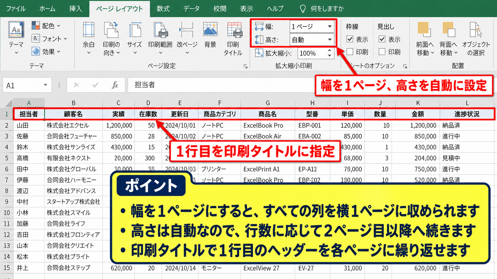Open the テーマ themes gallery
Screen dimensions: 497x279
[x=16, y=38]
